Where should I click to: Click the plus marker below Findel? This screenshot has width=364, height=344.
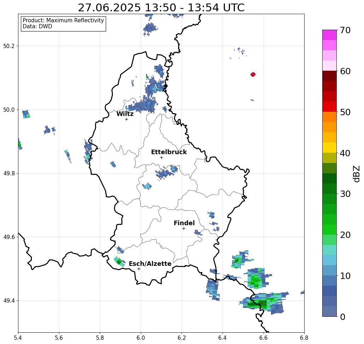[184, 228]
